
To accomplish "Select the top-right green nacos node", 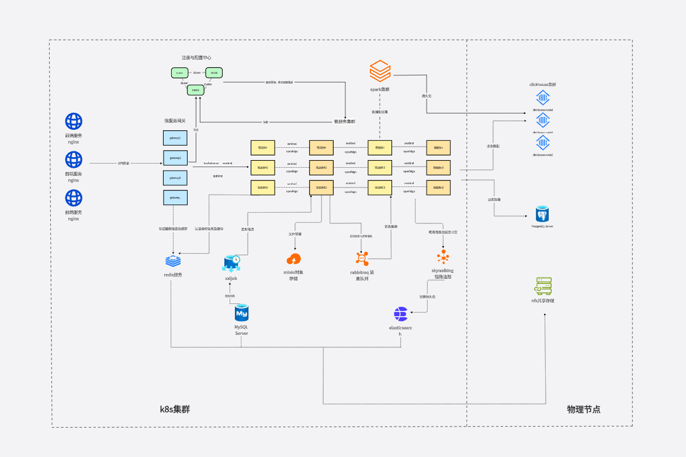I will tap(214, 73).
